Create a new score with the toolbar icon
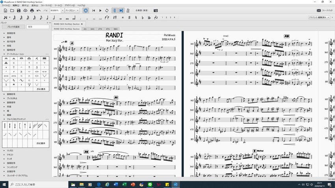Viewport: 335px width, 188px height. click(6, 11)
